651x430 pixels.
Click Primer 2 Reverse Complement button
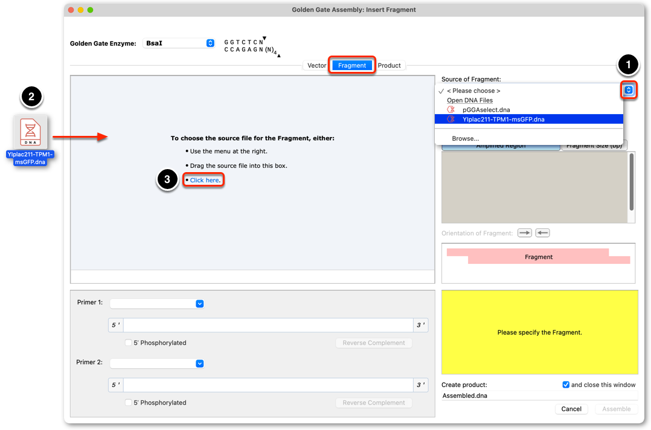(x=374, y=403)
